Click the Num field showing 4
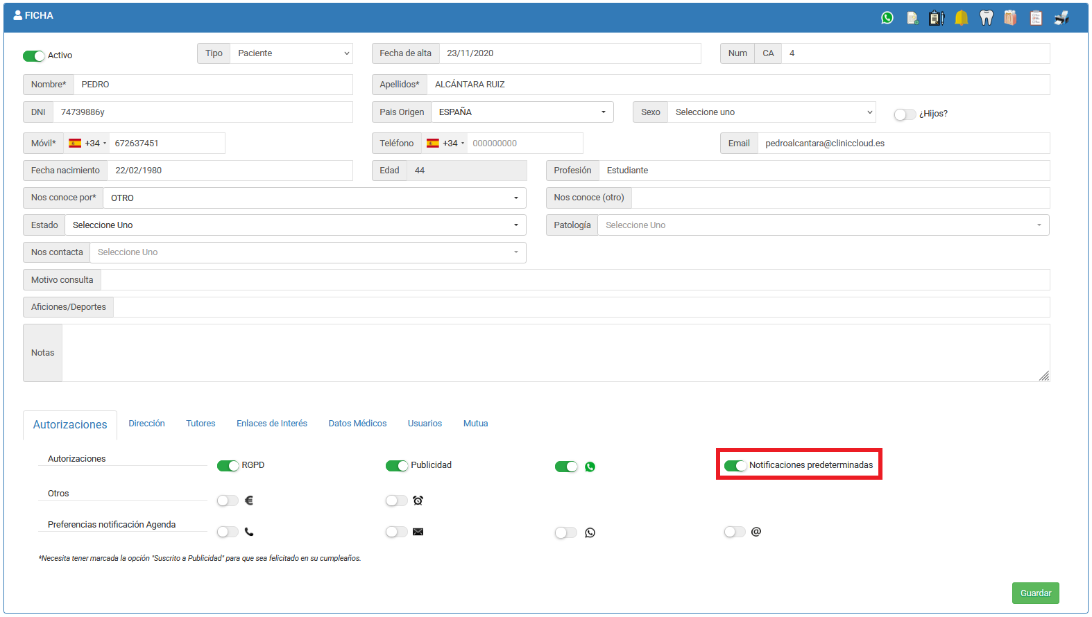Viewport: 1092px width, 617px height. (x=916, y=53)
